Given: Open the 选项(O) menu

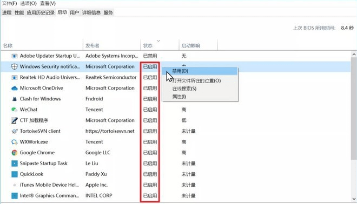Looking at the screenshot, I should [28, 4].
